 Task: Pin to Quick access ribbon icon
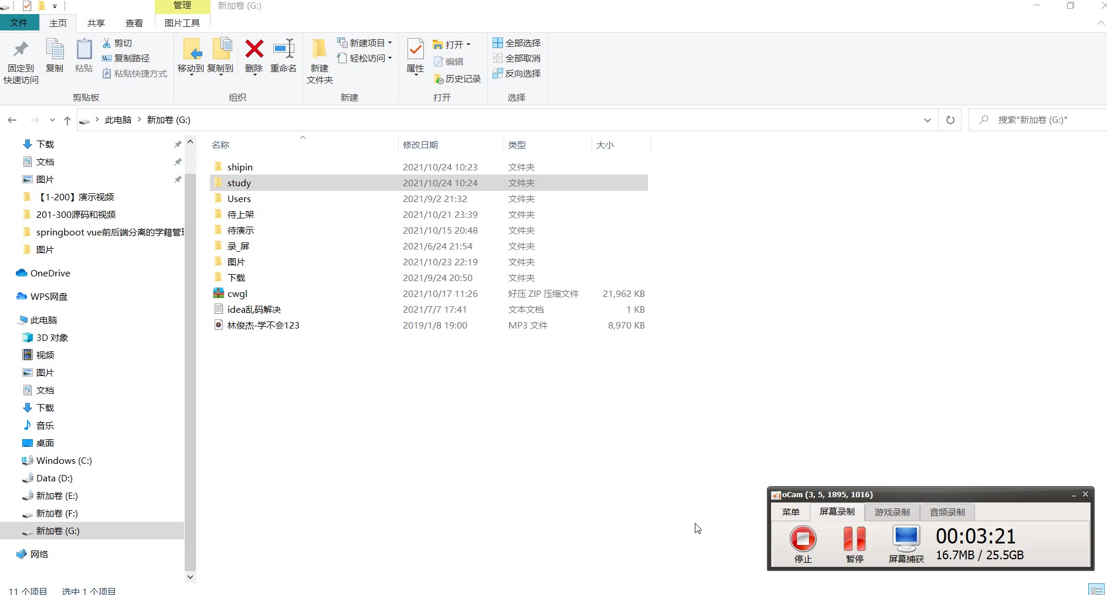(x=21, y=61)
